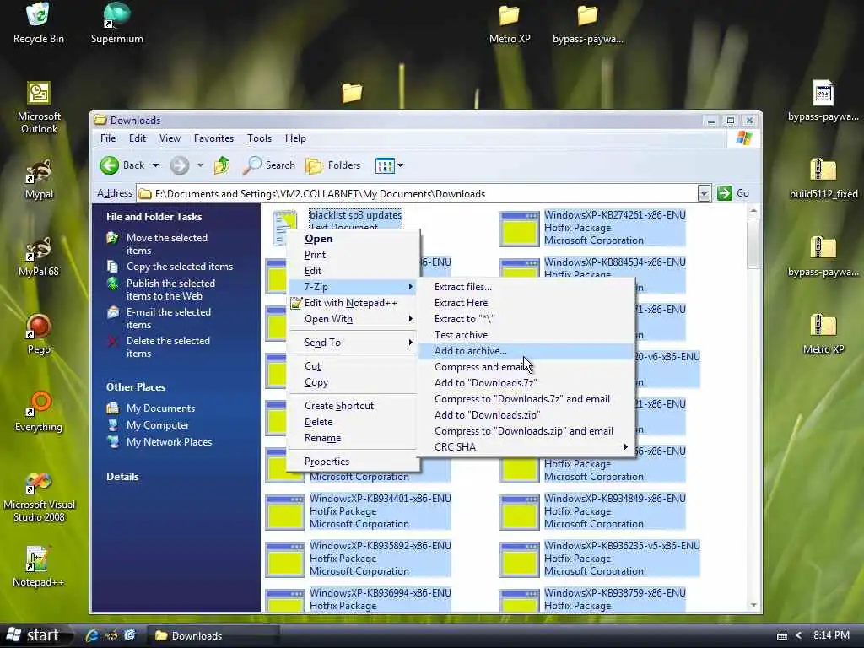Choose Edit with Notepad++ context entry
The image size is (864, 648).
353,303
